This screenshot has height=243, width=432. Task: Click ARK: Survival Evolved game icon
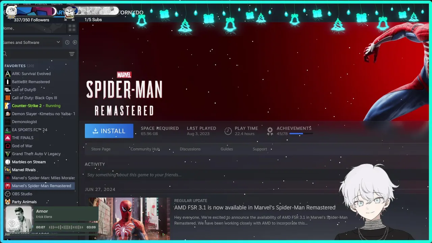7,74
